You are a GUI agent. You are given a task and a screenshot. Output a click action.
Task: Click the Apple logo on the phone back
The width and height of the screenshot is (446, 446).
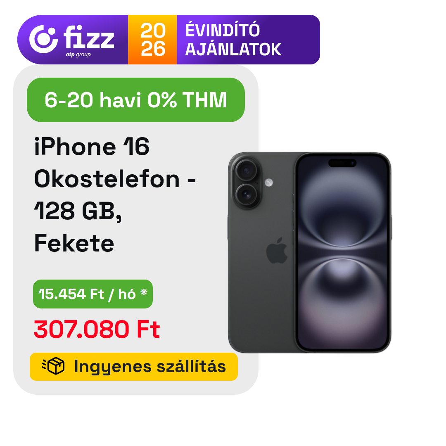click(276, 251)
